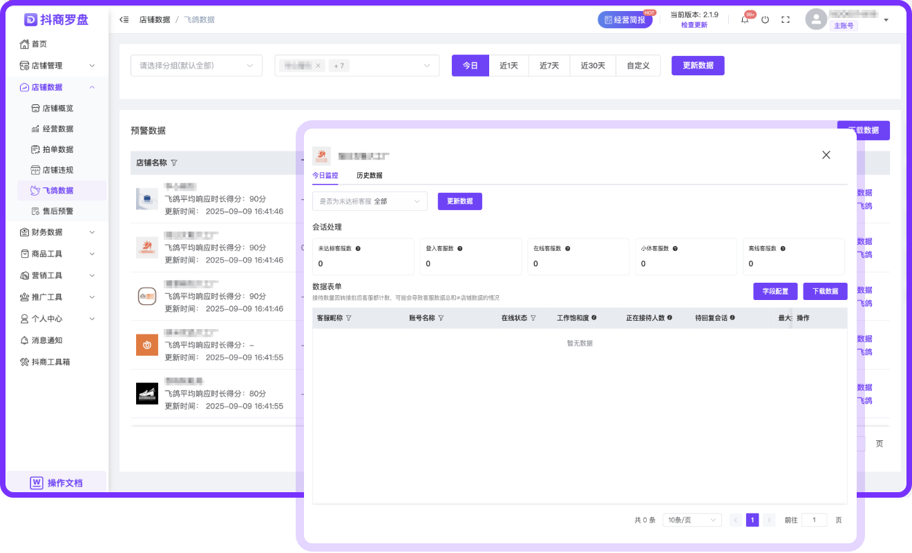
Task: Click filter icon beside 客服昵称 column
Action: [348, 318]
